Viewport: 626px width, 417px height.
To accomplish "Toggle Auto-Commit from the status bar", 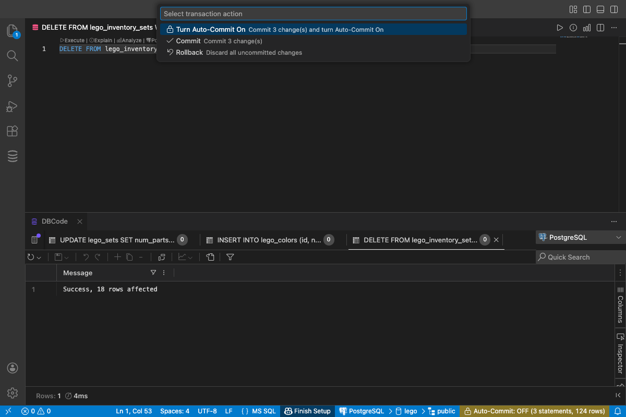I will pyautogui.click(x=535, y=411).
